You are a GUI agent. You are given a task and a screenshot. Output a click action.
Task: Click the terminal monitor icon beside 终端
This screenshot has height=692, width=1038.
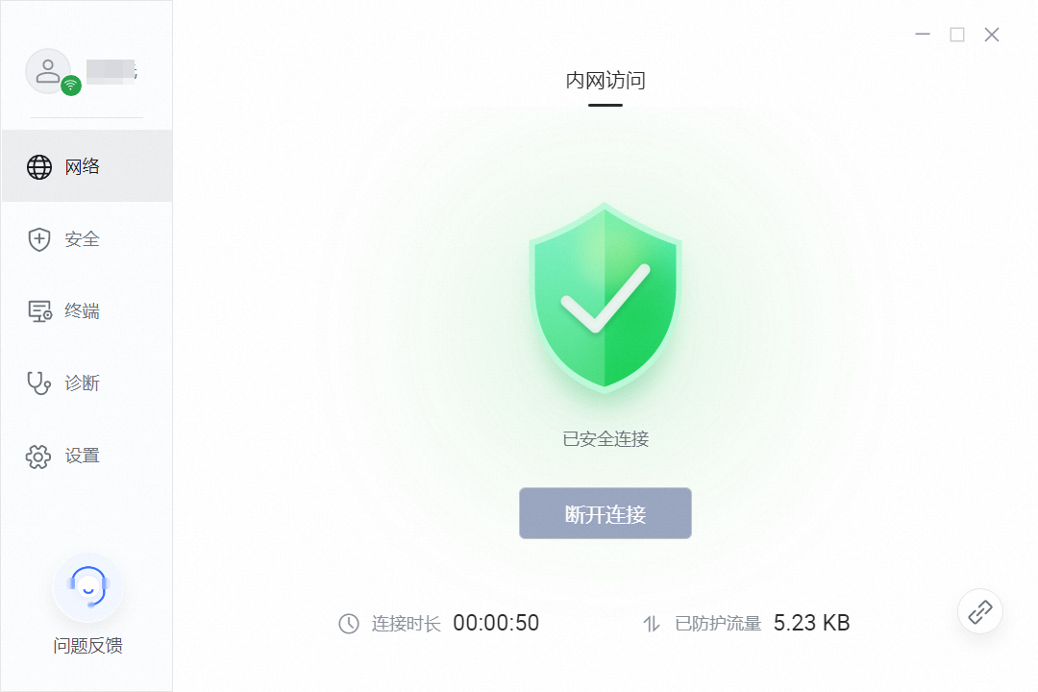click(39, 311)
